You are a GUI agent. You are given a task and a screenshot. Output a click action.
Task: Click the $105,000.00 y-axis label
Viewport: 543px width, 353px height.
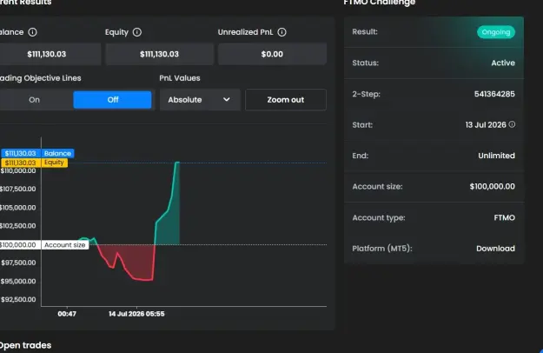point(17,208)
